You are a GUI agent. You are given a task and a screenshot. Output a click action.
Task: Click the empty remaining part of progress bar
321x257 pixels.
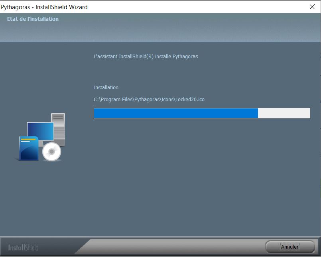click(284, 113)
